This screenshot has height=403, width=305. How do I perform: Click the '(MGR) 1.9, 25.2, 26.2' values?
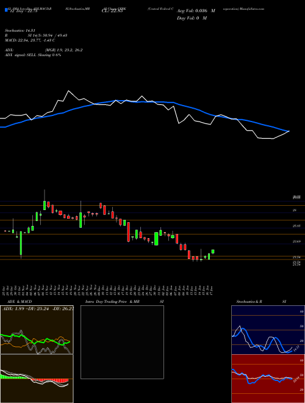(x=63, y=50)
